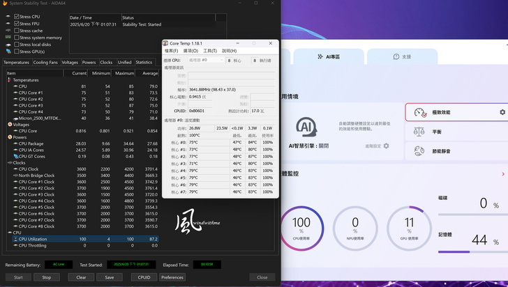
Task: Open the 工具(T) menu in Core Temp
Action: tap(209, 51)
